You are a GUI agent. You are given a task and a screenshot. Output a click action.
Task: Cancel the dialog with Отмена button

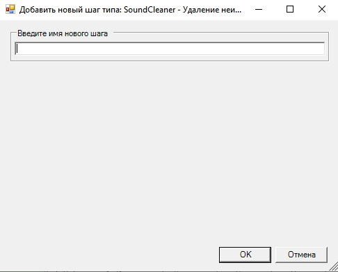click(301, 255)
